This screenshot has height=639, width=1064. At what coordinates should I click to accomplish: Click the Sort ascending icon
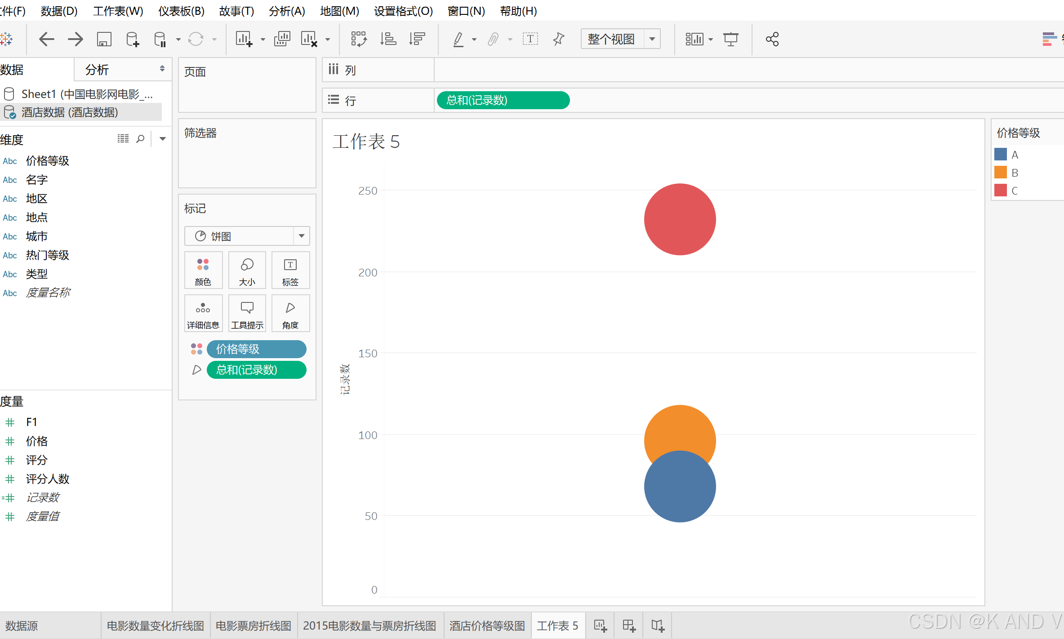coord(388,39)
